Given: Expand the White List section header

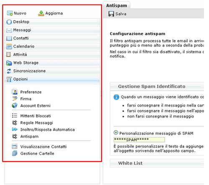Looking at the screenshot, I should pos(157,163).
